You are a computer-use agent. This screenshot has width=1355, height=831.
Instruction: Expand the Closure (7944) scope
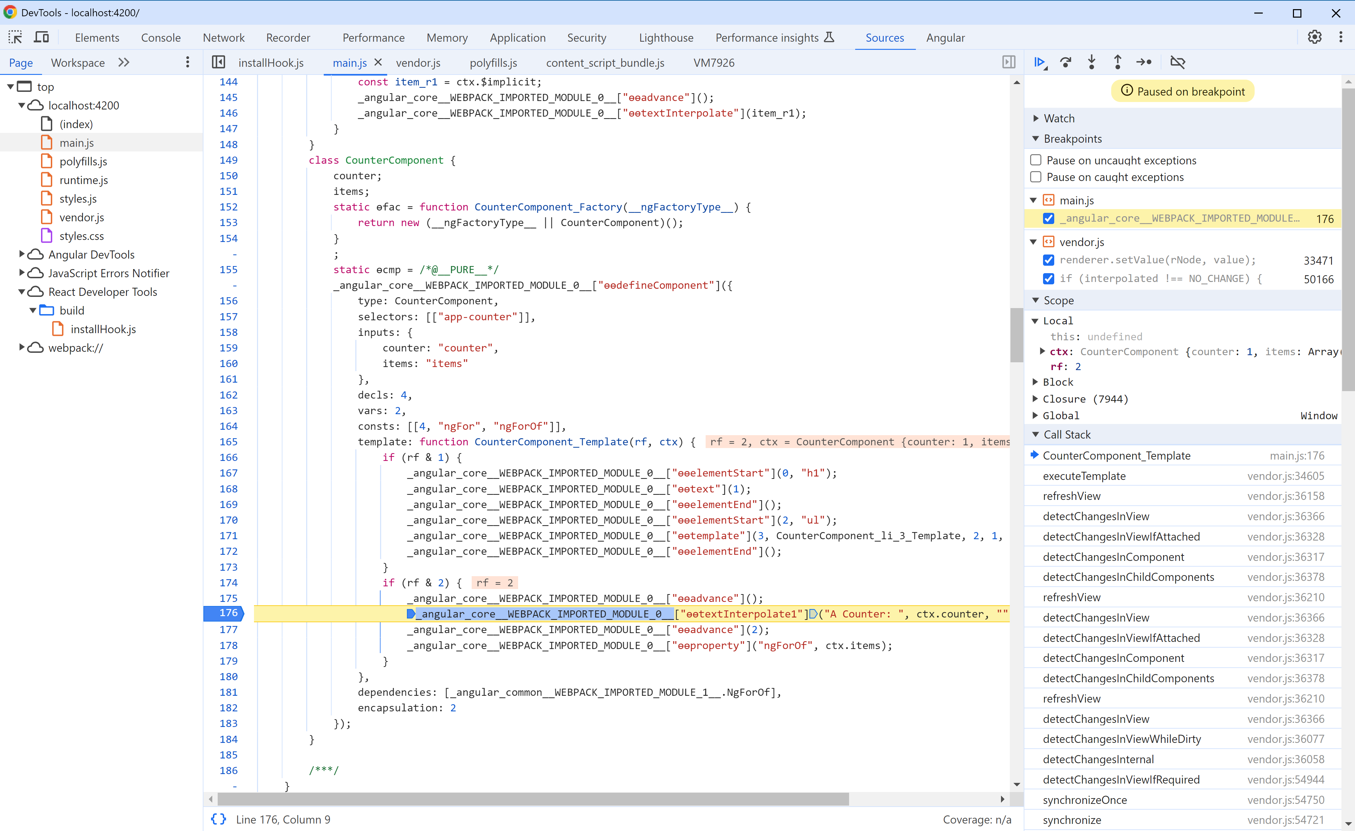click(x=1036, y=399)
